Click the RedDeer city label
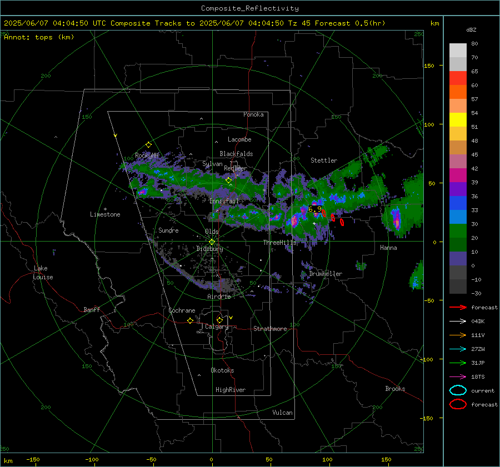500x467 pixels. pyautogui.click(x=236, y=168)
